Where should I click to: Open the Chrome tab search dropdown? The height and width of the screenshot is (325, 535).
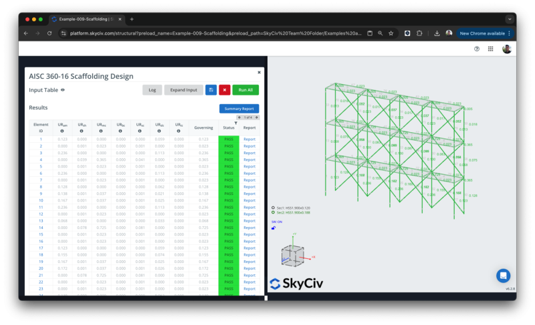[510, 19]
